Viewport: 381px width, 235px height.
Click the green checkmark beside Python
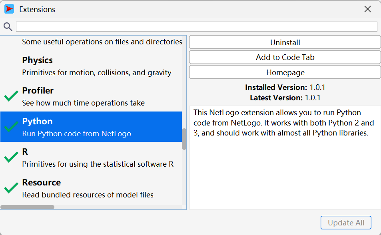point(11,127)
